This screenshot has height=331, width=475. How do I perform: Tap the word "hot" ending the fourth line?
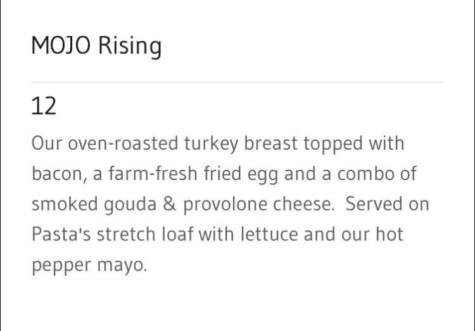390,235
